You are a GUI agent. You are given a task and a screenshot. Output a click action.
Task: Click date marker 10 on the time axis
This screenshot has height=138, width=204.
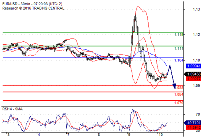(160, 134)
